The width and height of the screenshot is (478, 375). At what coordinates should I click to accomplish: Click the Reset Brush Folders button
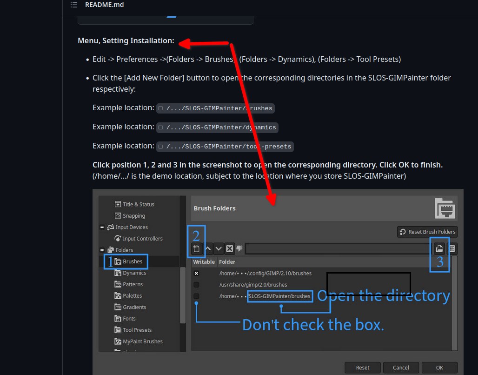[x=427, y=232]
